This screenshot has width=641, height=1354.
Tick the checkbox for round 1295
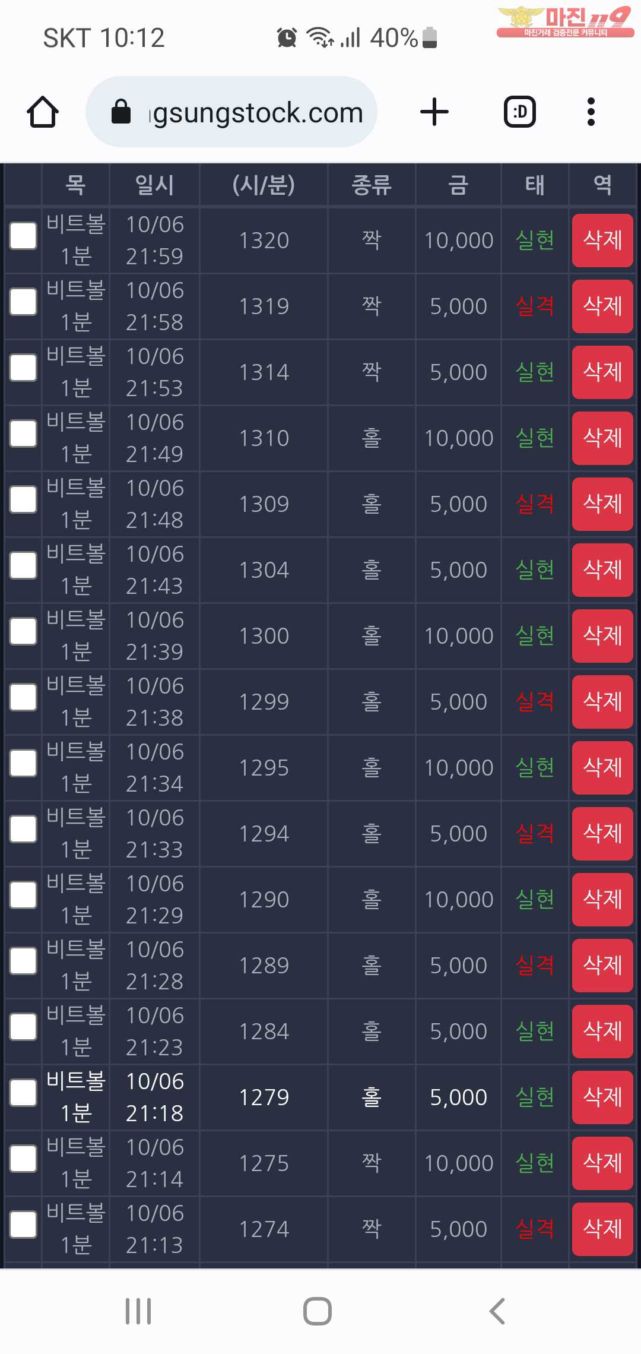[x=24, y=764]
